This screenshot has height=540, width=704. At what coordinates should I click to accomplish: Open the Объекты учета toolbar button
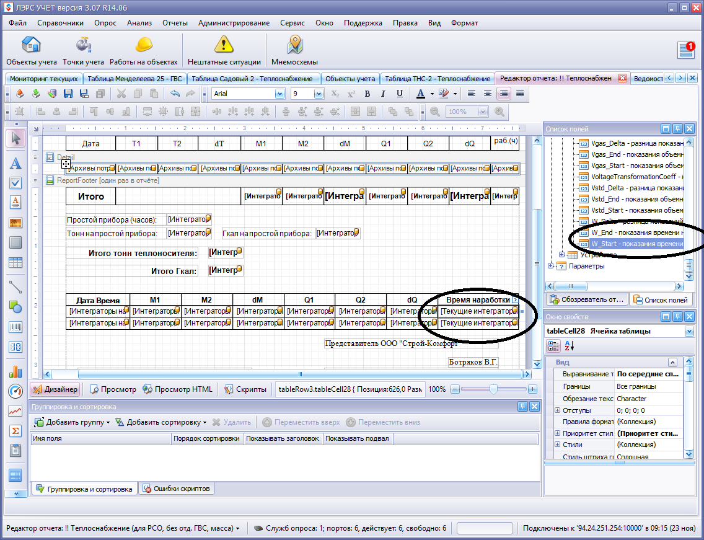click(x=32, y=51)
